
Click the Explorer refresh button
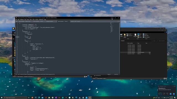(154, 41)
